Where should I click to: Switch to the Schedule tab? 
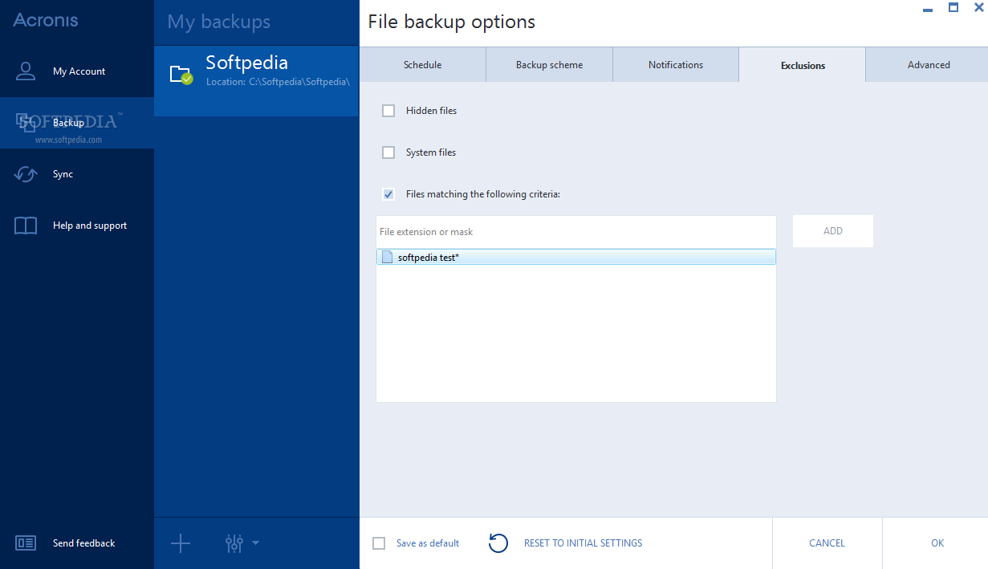click(422, 65)
